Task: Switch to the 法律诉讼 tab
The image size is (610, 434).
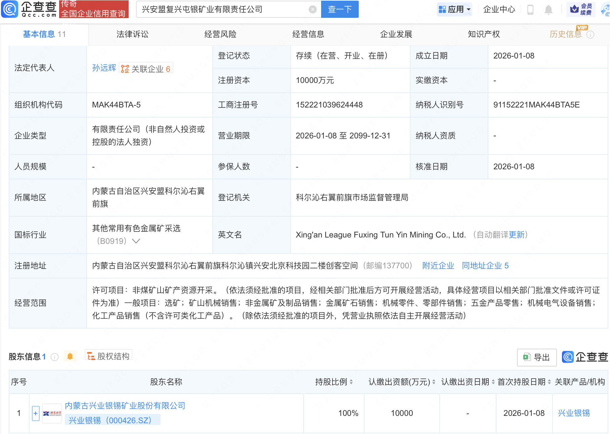Action: point(132,34)
